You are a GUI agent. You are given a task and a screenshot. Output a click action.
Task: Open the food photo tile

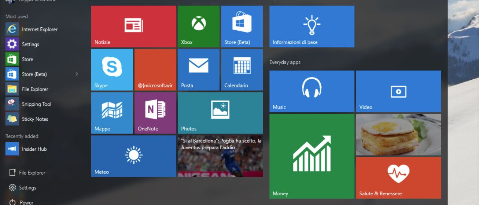coord(399,135)
